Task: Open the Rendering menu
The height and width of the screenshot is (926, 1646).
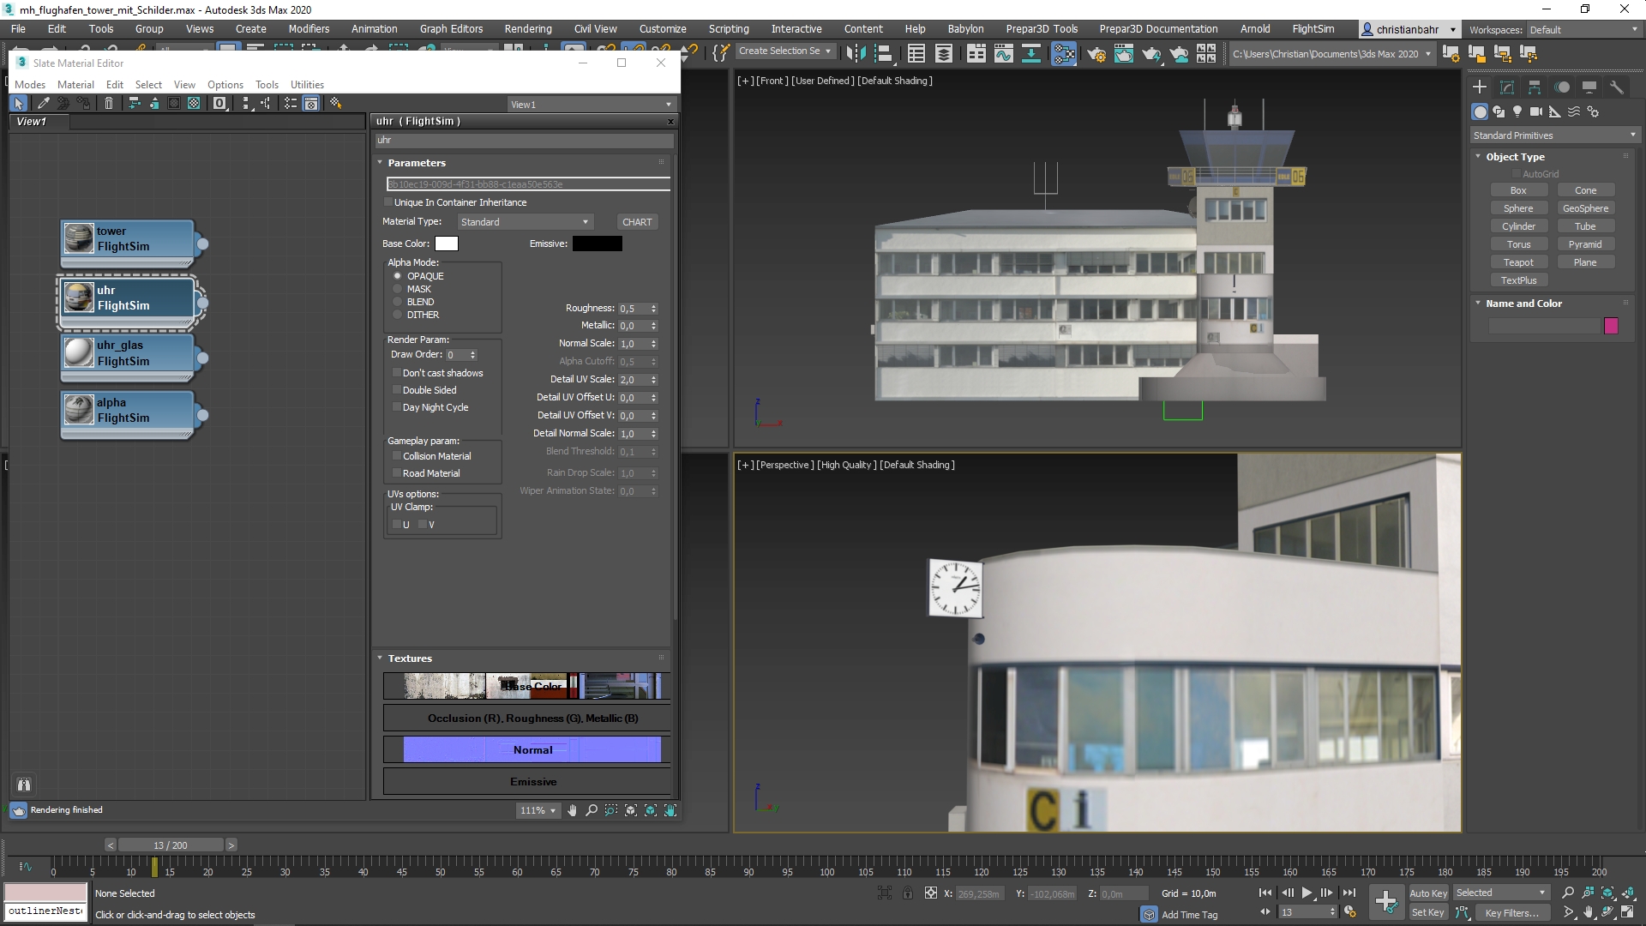Action: pyautogui.click(x=528, y=29)
